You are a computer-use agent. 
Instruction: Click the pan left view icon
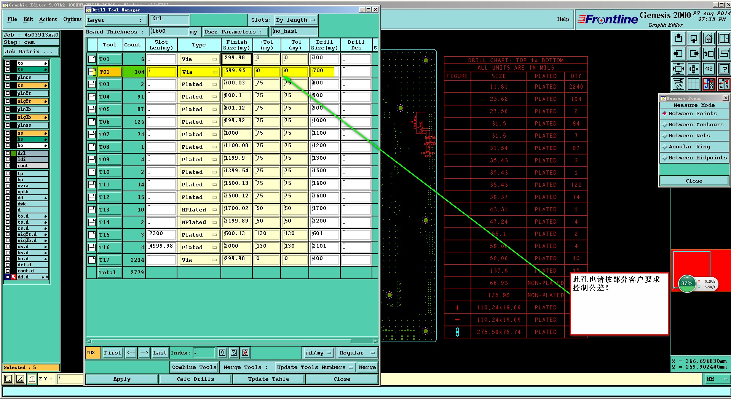(678, 54)
